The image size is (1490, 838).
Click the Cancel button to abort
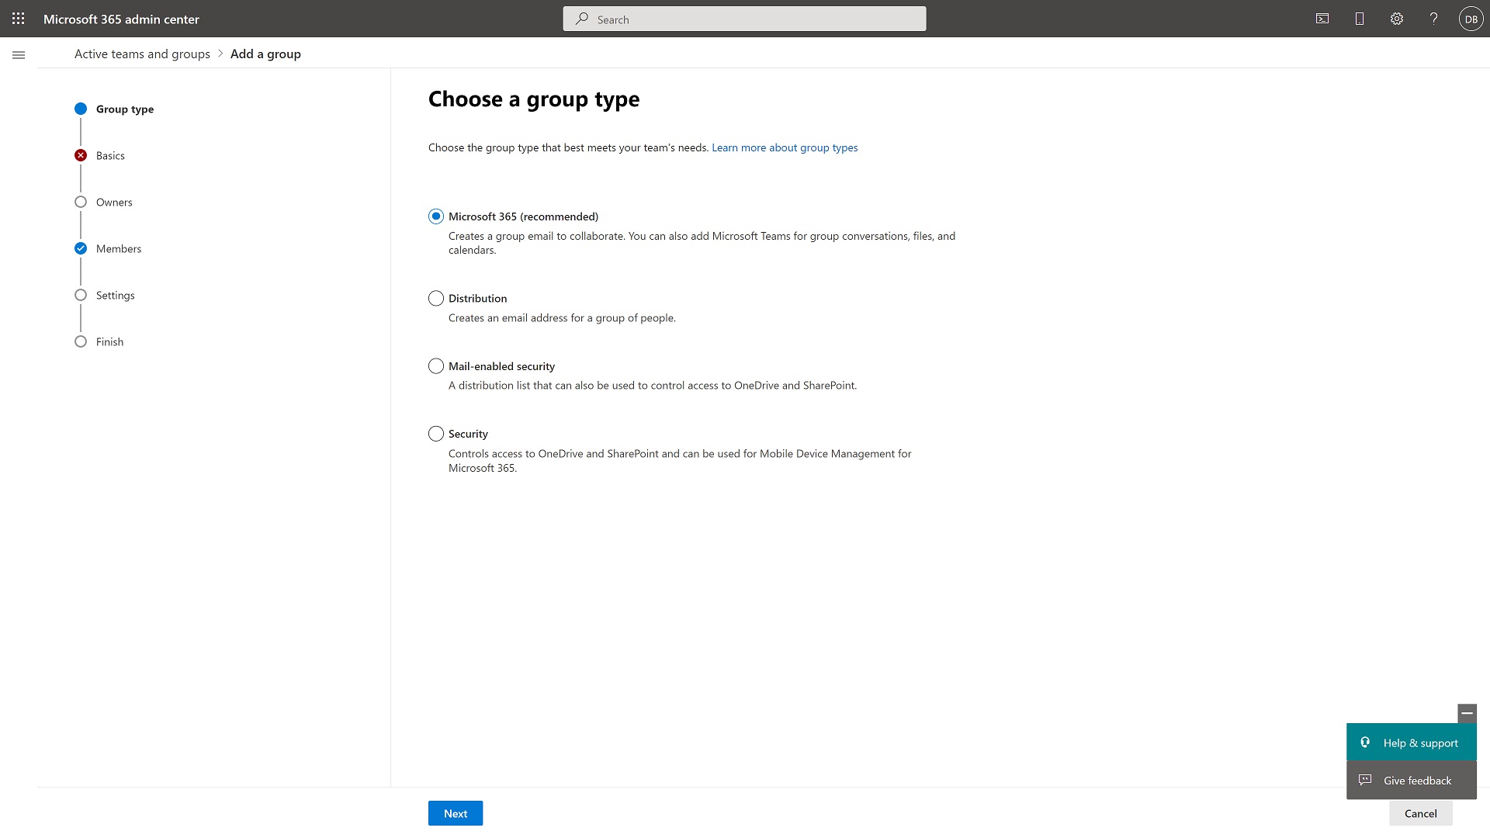point(1420,812)
